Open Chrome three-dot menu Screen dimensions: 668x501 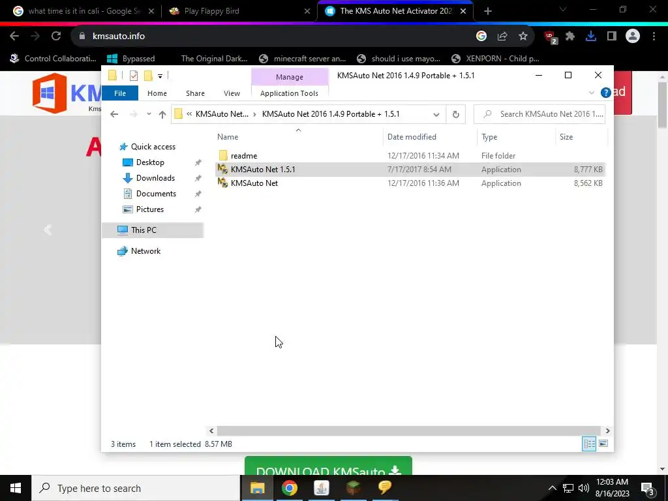(x=654, y=37)
